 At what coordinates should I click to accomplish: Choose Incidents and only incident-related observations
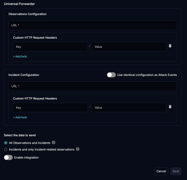pyautogui.click(x=6, y=149)
